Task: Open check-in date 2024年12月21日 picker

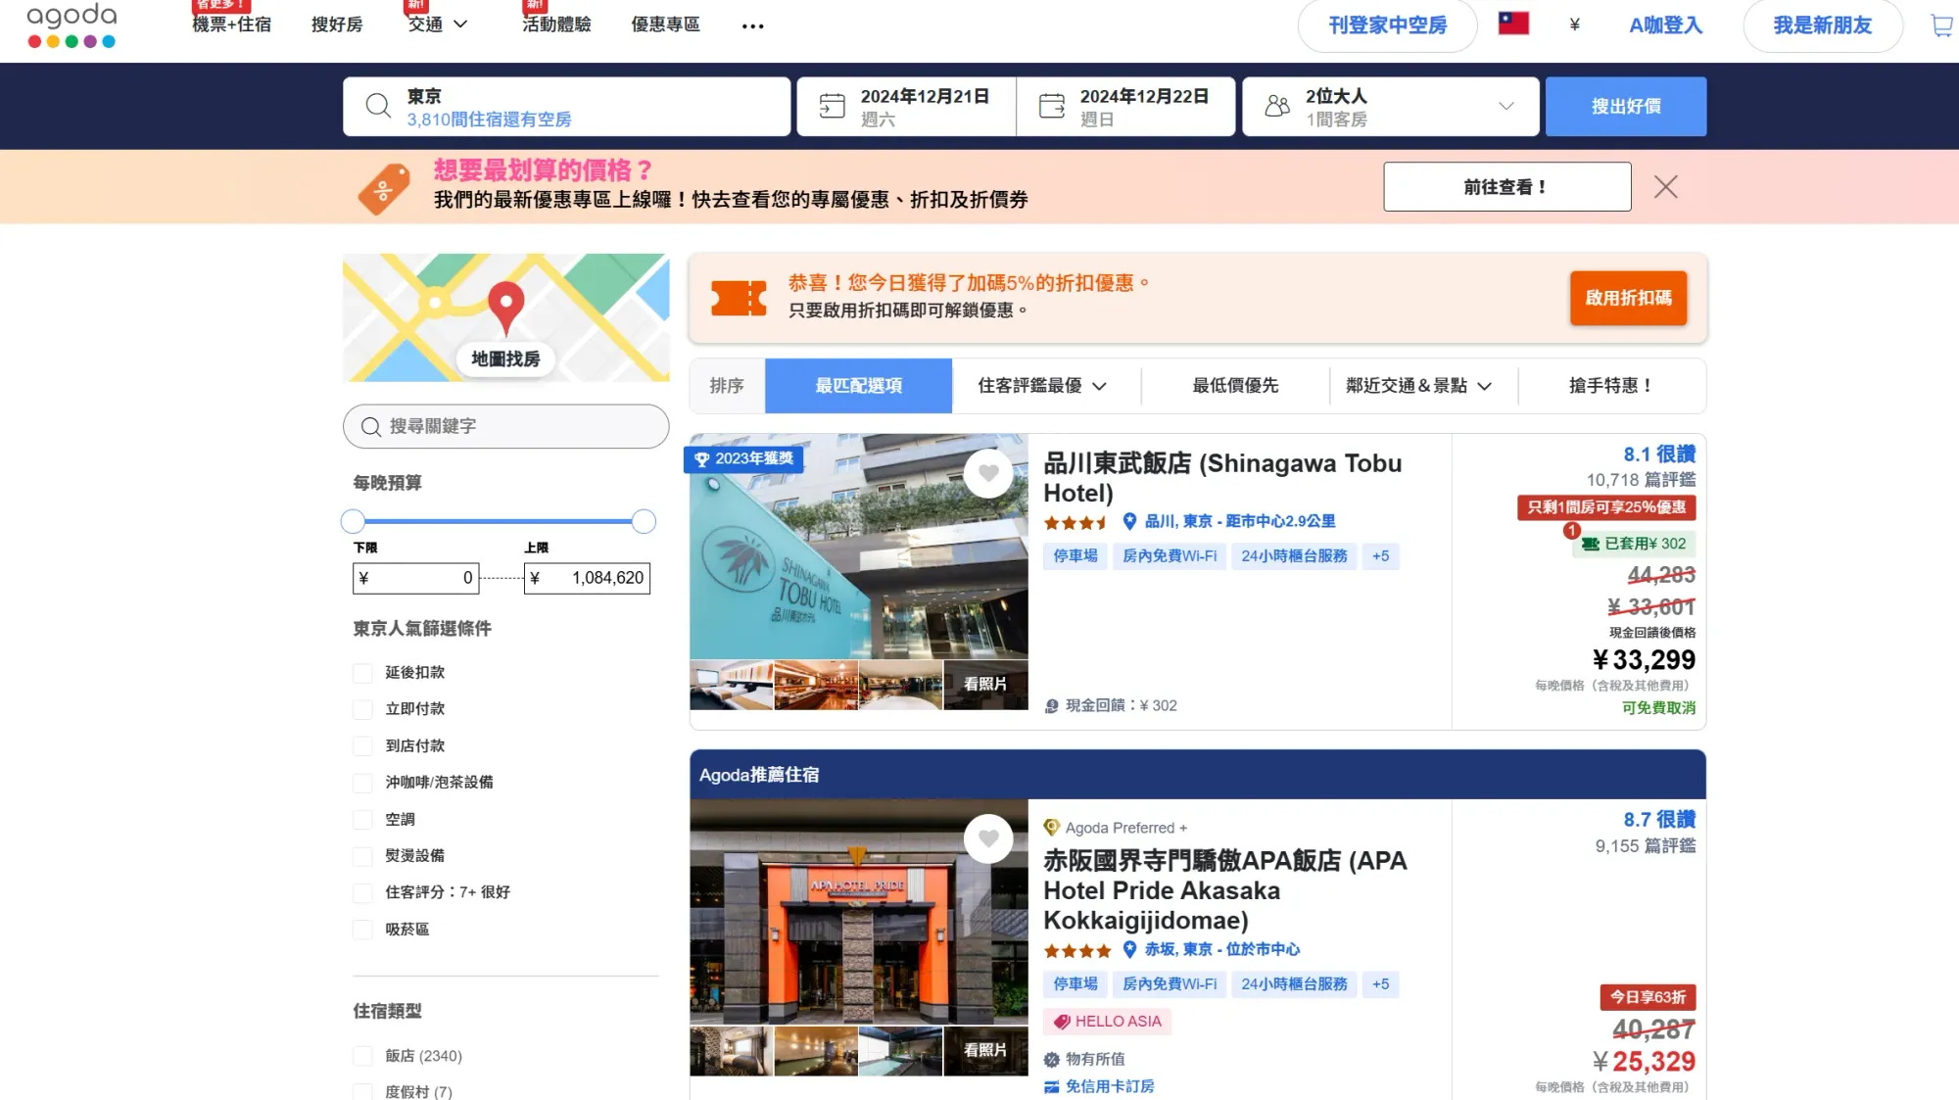Action: pos(906,106)
